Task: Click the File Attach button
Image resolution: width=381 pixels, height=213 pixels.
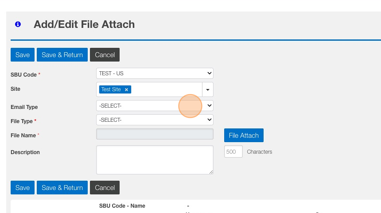Action: [x=244, y=135]
